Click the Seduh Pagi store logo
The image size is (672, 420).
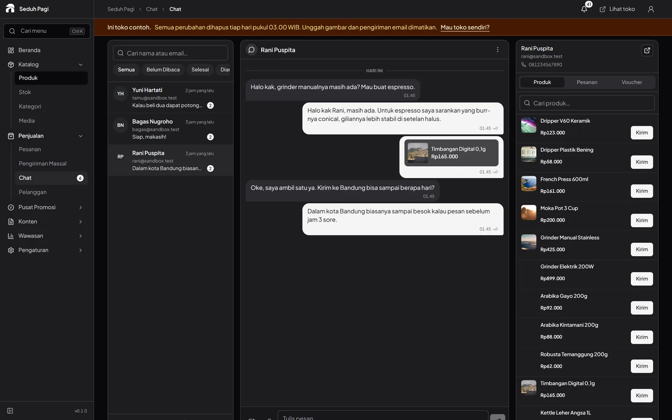tap(10, 8)
